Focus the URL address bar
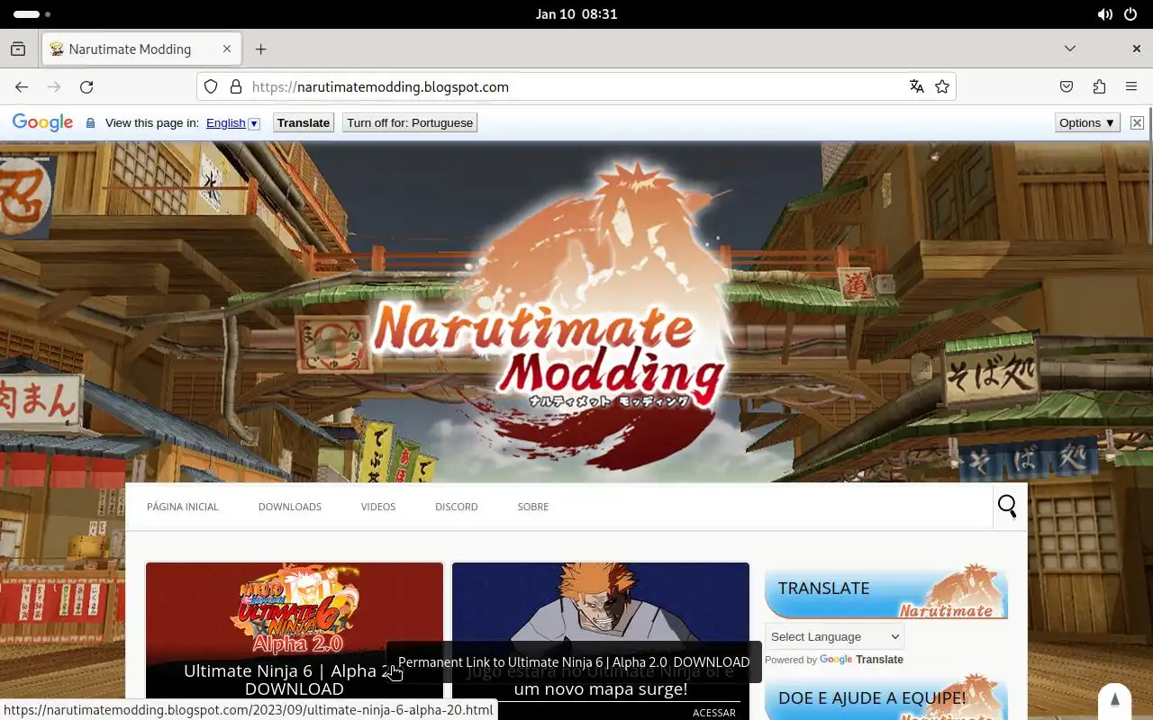This screenshot has width=1153, height=720. (576, 86)
